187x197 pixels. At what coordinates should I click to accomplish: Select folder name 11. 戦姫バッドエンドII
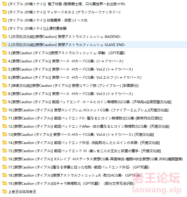click(85, 118)
